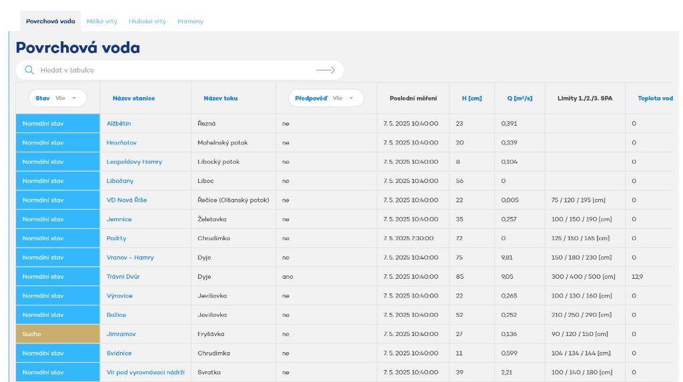
Task: Open station Libočany link
Action: click(x=120, y=181)
